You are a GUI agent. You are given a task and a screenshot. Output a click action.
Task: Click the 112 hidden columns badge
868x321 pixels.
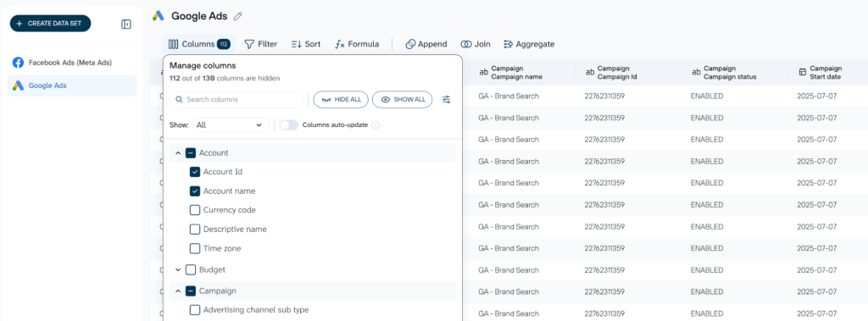[x=224, y=44]
